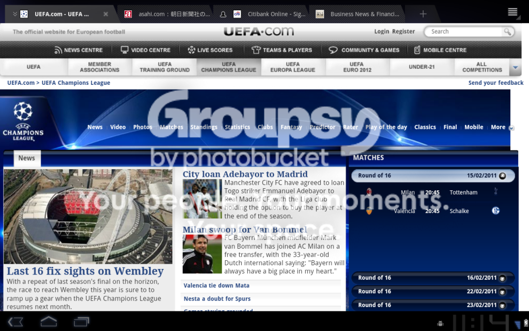Open Nesta a doubt for Spurs
The height and width of the screenshot is (331, 529).
pos(217,298)
